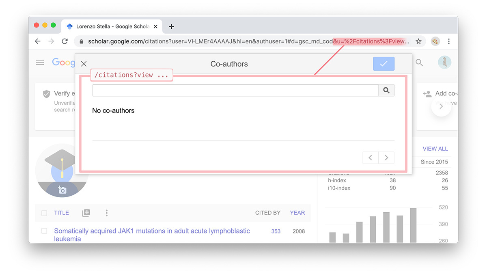Click the address bar URL
This screenshot has height=274, width=487.
coord(249,41)
